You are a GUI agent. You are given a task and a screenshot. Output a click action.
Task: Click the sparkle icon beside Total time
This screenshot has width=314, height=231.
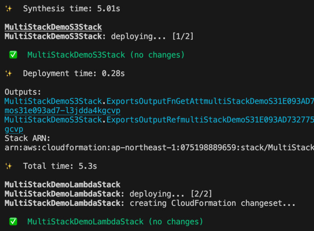pyautogui.click(x=8, y=166)
